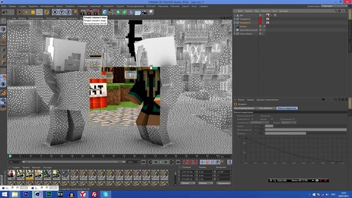Image resolution: width=352 pixels, height=198 pixels.
Task: Open the Файл menu in main menu bar
Action: click(4, 6)
